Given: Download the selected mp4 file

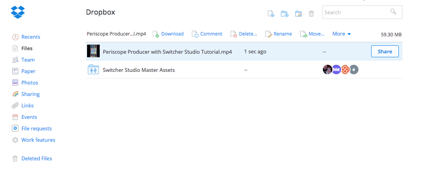Looking at the screenshot, I should [172, 34].
